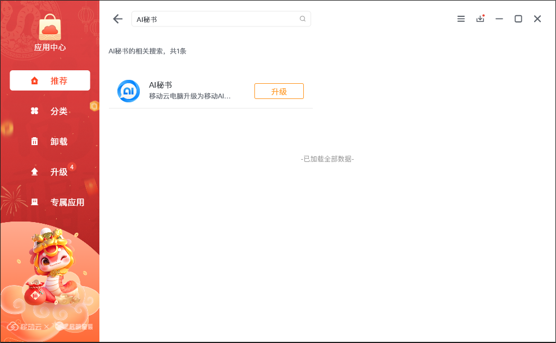The height and width of the screenshot is (343, 556).
Task: Click the 升级 upward arrow icon
Action: [34, 172]
